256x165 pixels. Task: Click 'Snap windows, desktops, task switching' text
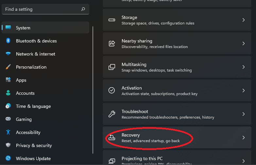(157, 70)
